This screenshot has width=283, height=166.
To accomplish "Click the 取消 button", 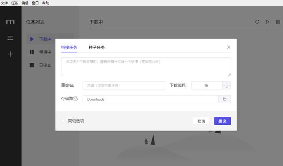I will point(201,121).
